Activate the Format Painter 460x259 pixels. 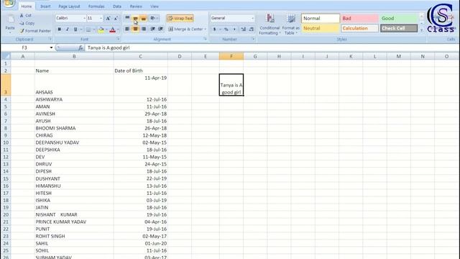pos(35,30)
